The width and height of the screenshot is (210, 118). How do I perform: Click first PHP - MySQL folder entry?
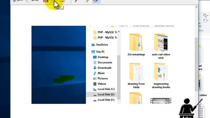pos(105,32)
